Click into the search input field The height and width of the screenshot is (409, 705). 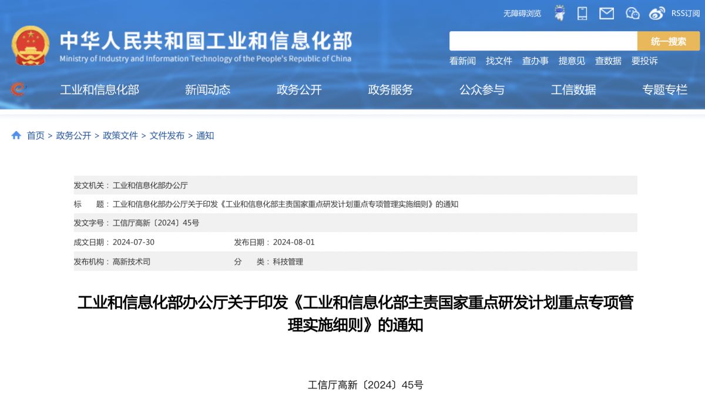543,41
